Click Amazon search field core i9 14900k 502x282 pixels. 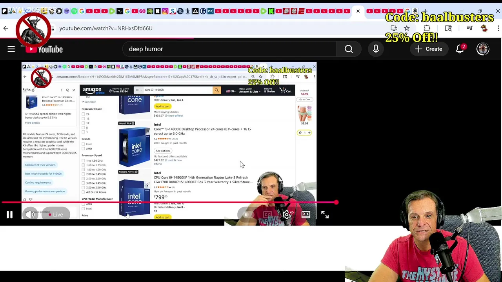pos(177,90)
